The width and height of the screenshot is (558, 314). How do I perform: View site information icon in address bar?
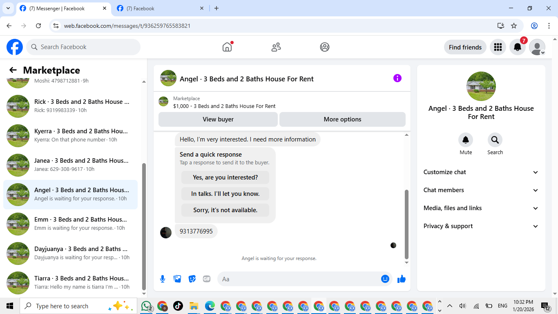point(56,26)
